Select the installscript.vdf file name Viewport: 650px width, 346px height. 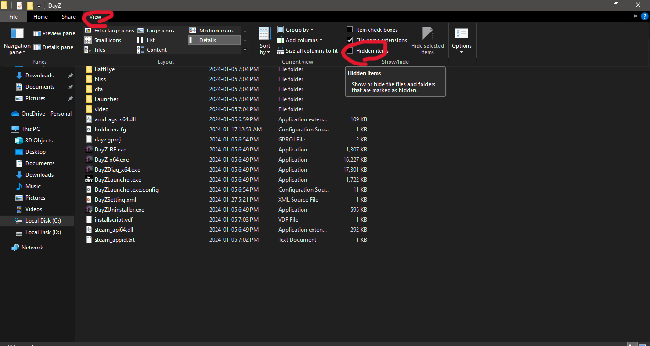pyautogui.click(x=114, y=220)
